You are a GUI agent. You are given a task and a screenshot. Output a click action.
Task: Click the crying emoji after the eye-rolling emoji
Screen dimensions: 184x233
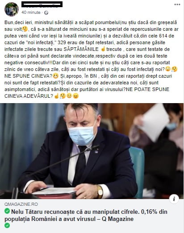pos(174,69)
